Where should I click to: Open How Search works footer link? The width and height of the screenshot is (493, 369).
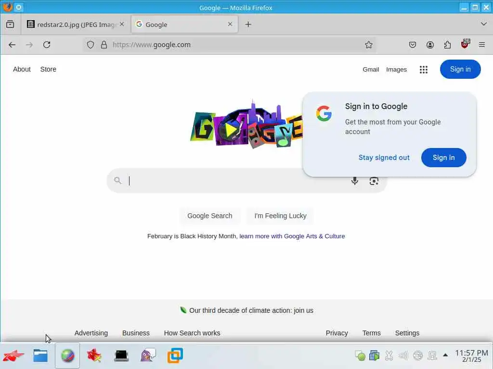[192, 333]
